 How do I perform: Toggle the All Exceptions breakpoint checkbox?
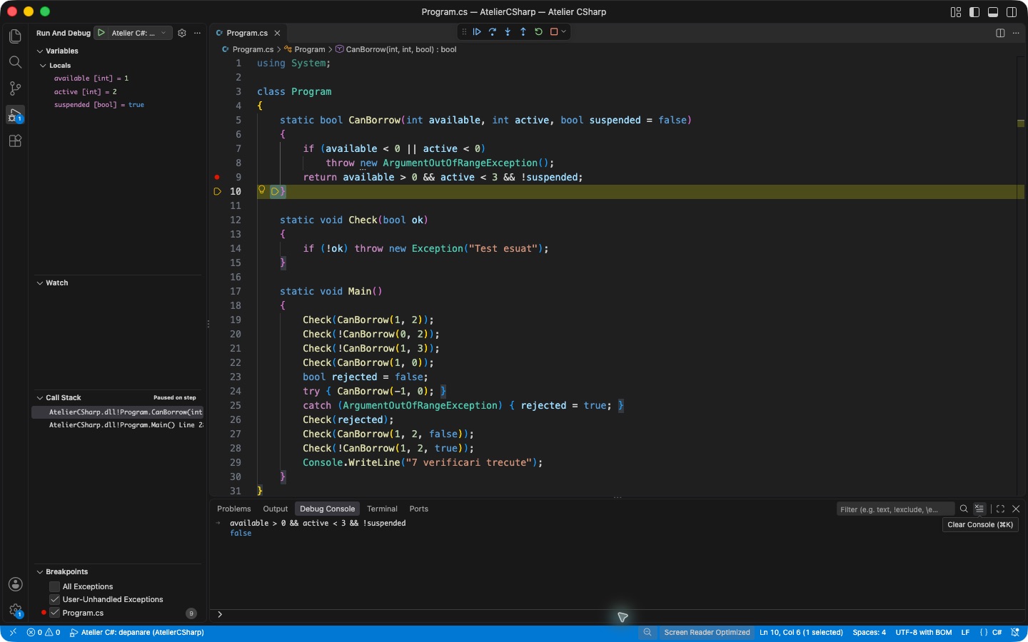tap(54, 586)
